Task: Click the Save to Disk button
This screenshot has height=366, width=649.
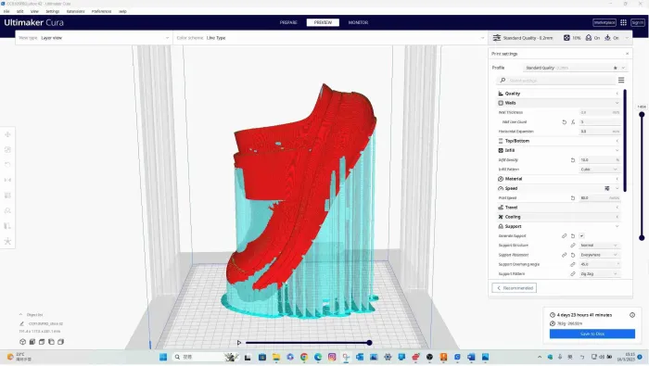Action: 592,334
